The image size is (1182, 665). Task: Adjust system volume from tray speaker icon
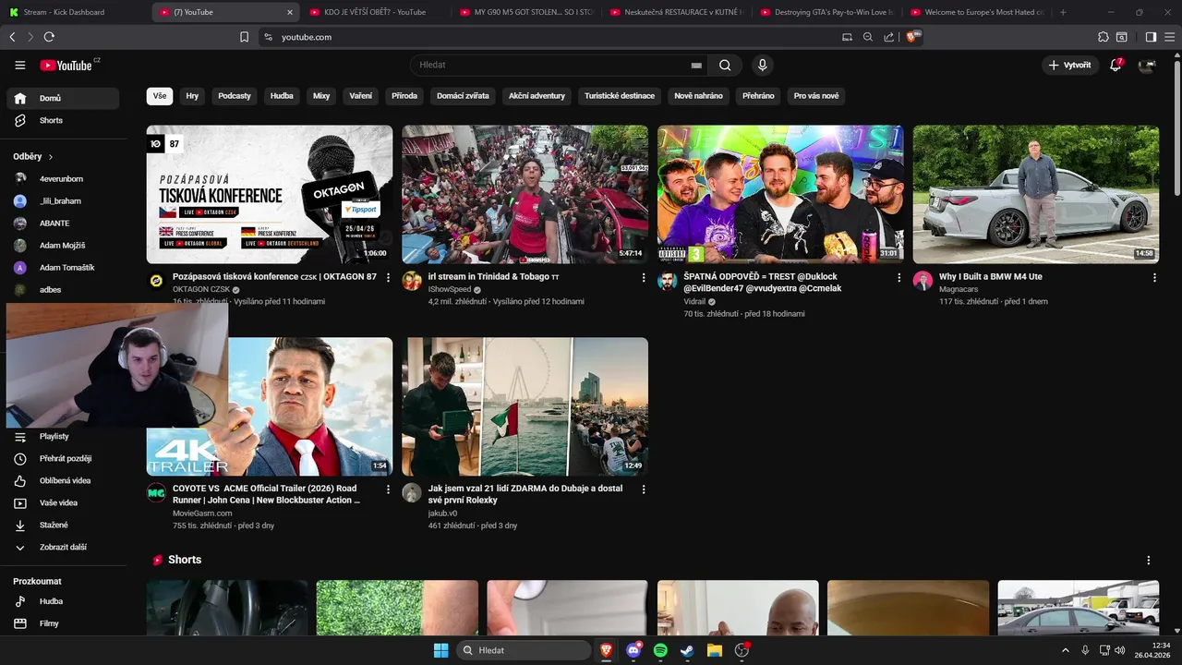[1120, 650]
